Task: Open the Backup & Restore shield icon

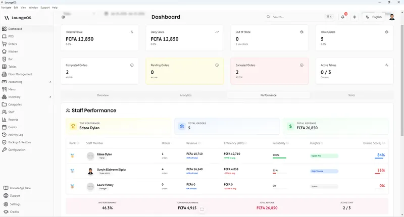Action: (x=4, y=142)
